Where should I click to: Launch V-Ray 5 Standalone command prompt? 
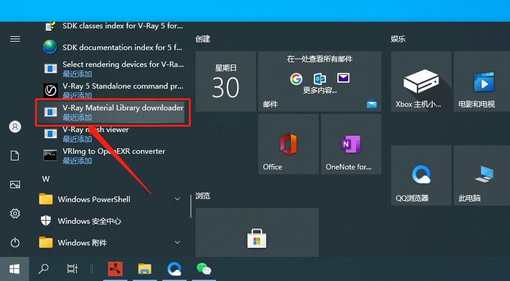[113, 90]
